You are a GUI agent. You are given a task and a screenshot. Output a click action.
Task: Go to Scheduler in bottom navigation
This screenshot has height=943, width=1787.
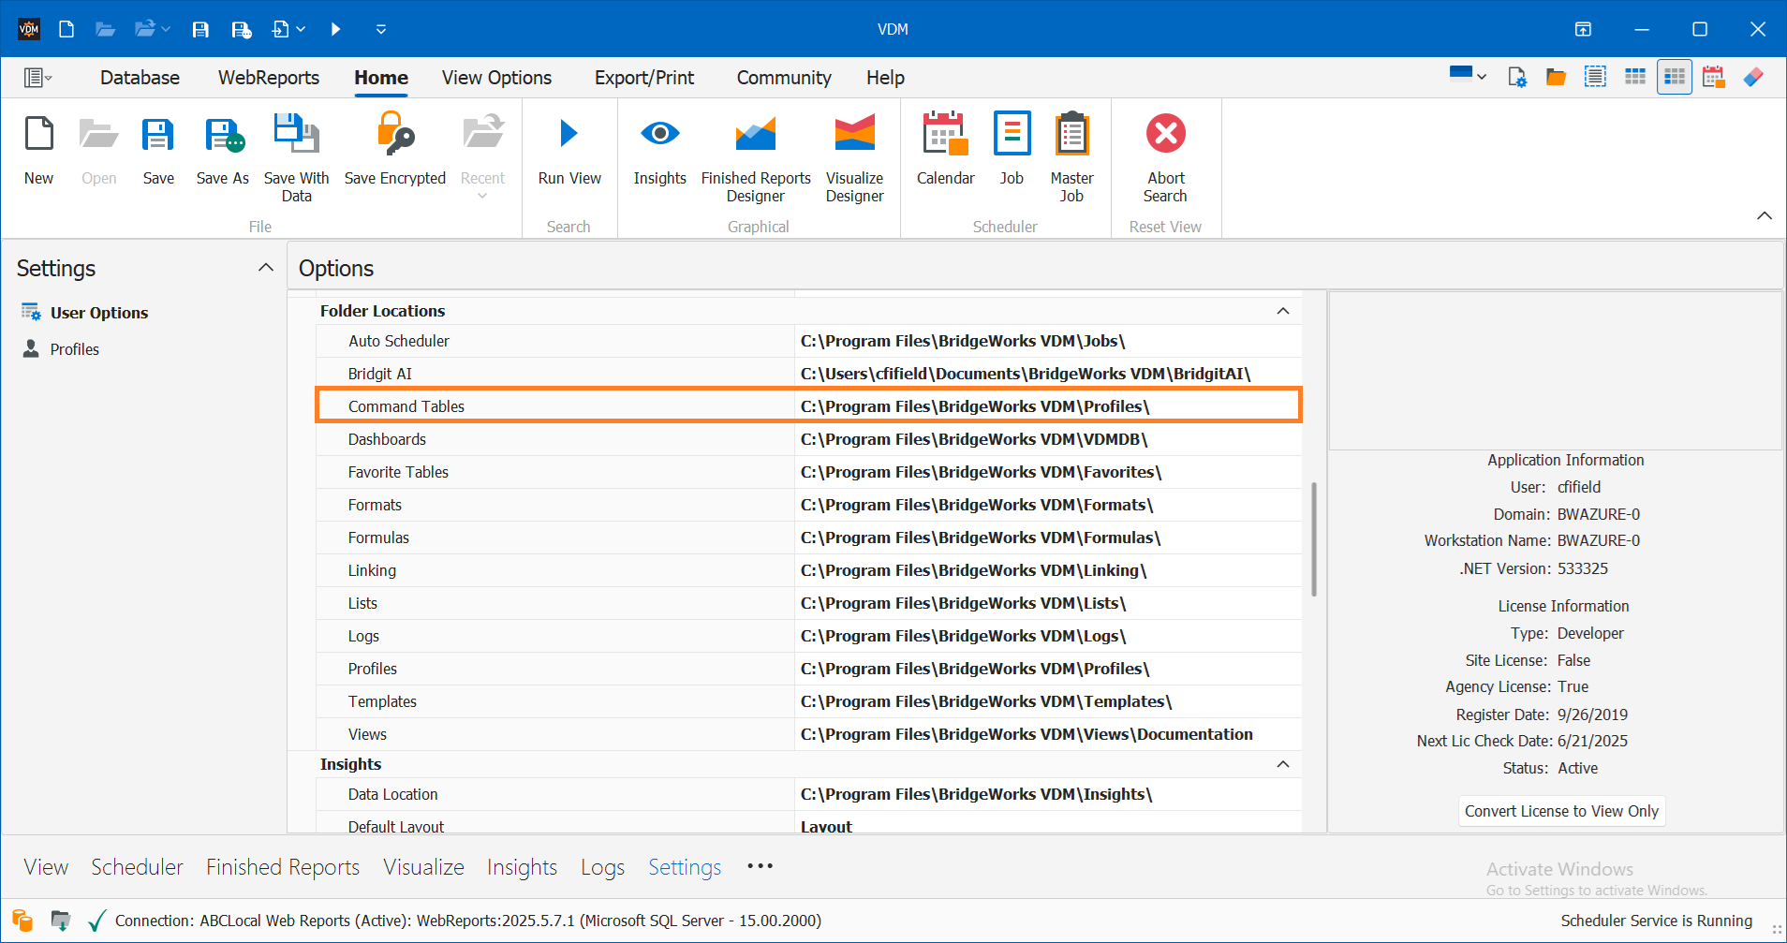[x=137, y=867]
